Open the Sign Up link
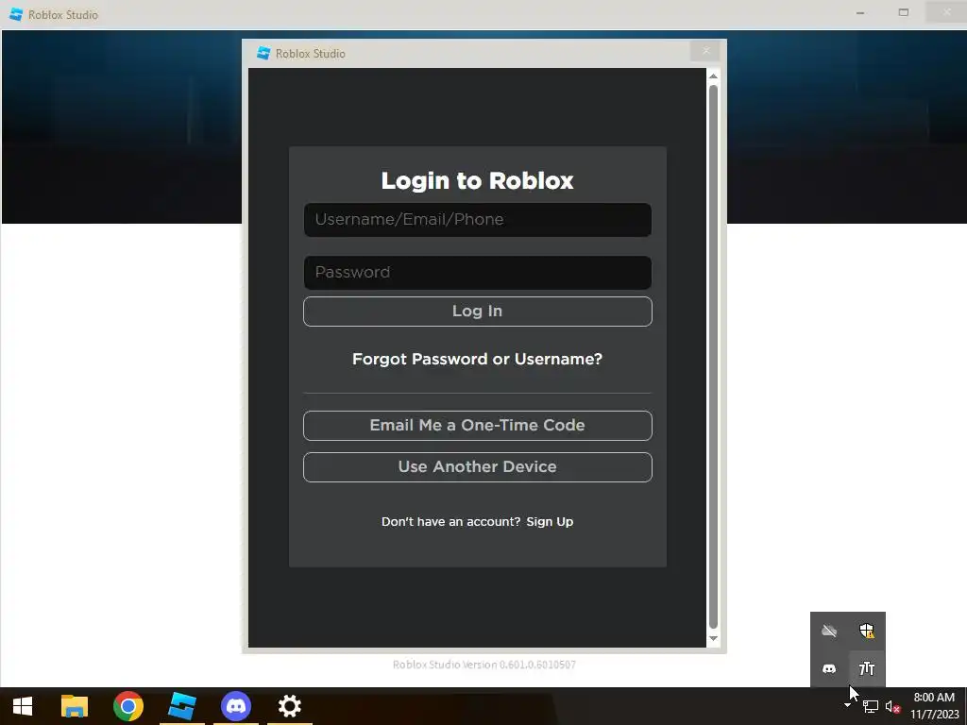Image resolution: width=967 pixels, height=725 pixels. [550, 521]
